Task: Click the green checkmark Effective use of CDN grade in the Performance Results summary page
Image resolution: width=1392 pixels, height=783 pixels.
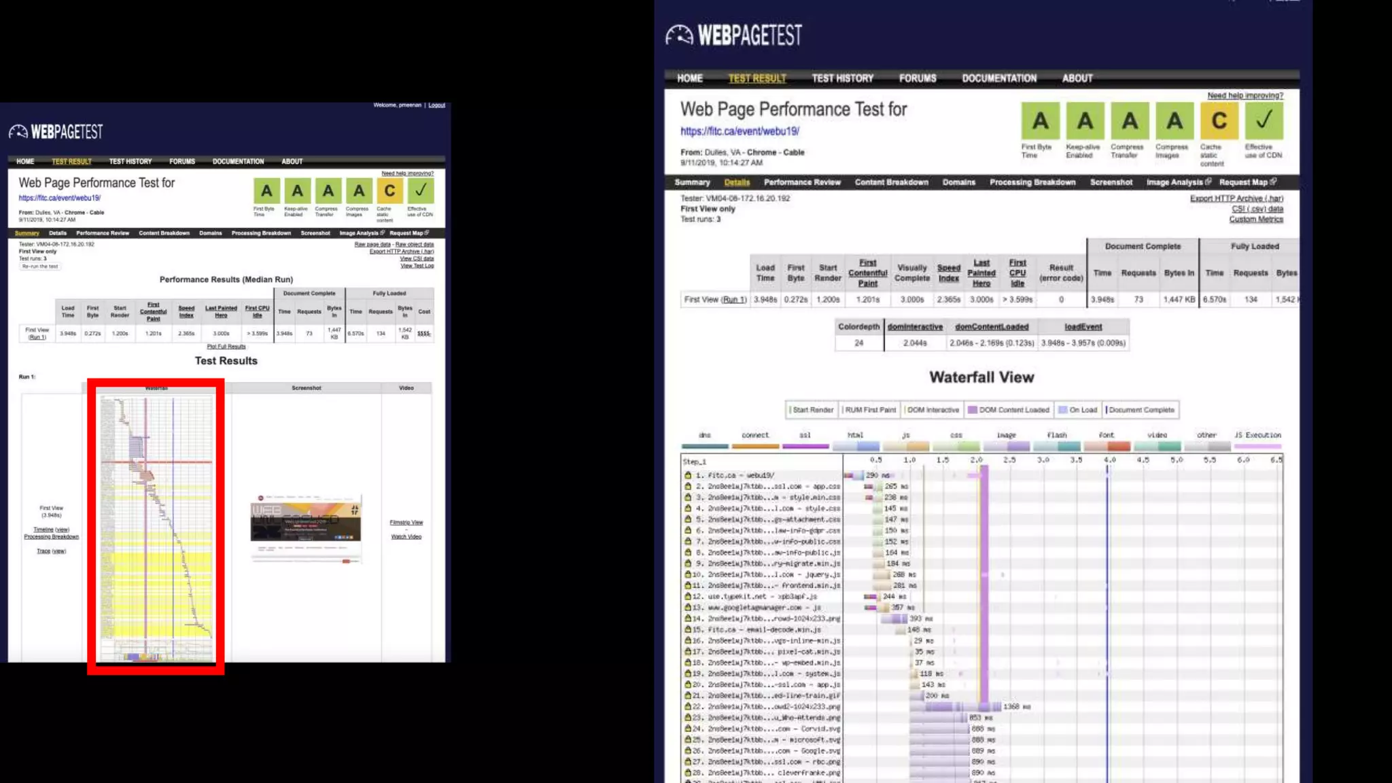Action: pyautogui.click(x=420, y=191)
